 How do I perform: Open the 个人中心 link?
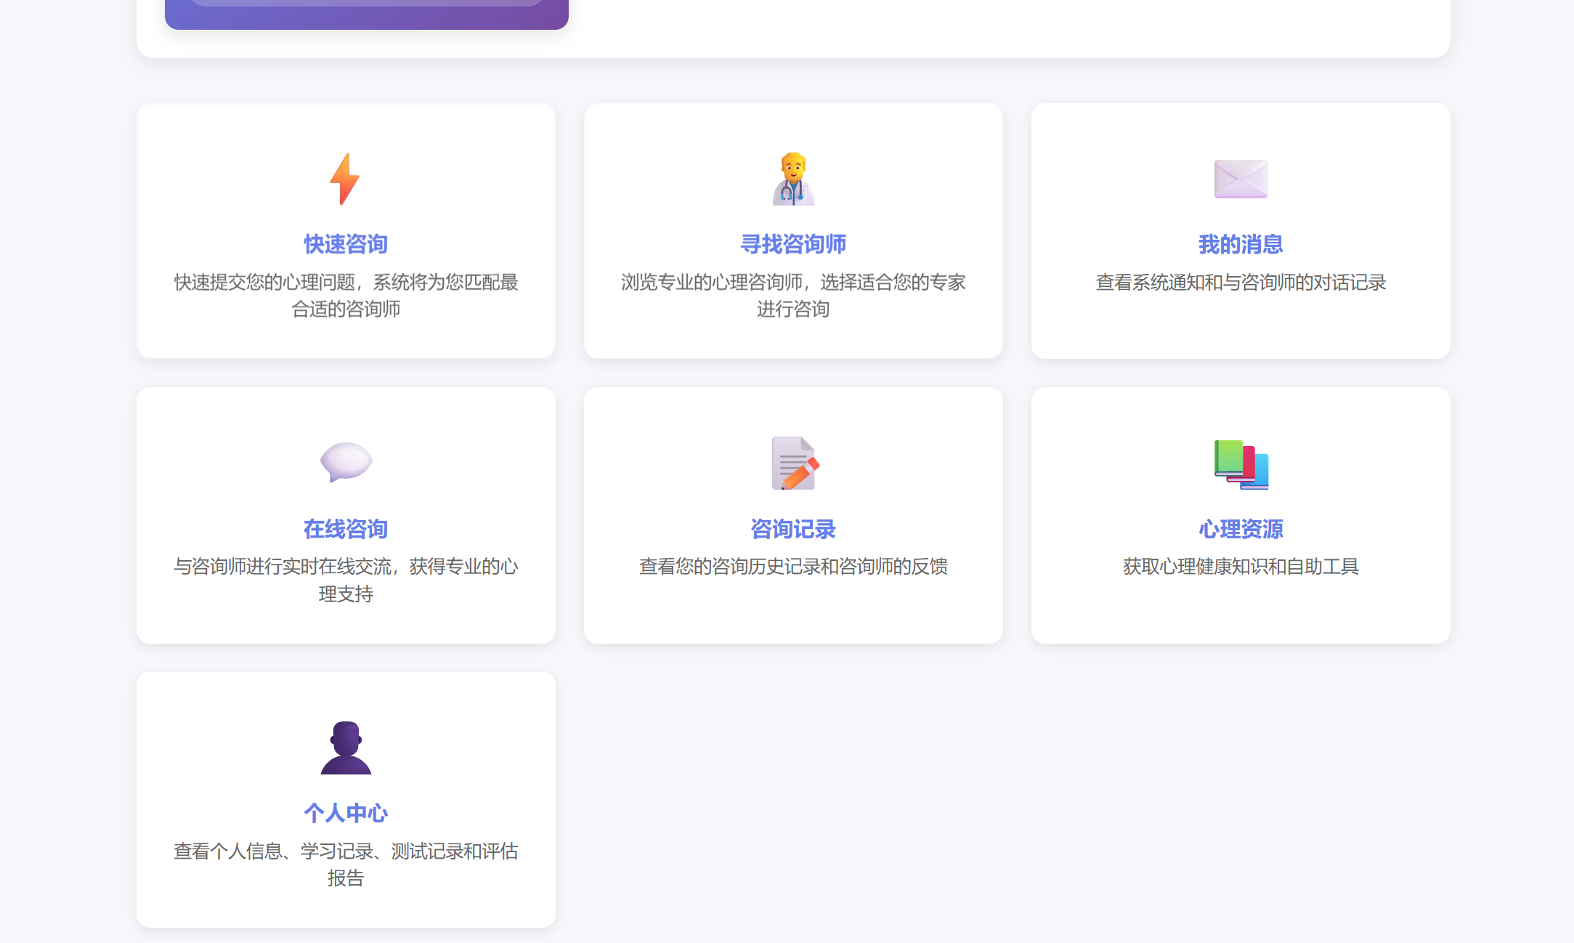(x=345, y=814)
